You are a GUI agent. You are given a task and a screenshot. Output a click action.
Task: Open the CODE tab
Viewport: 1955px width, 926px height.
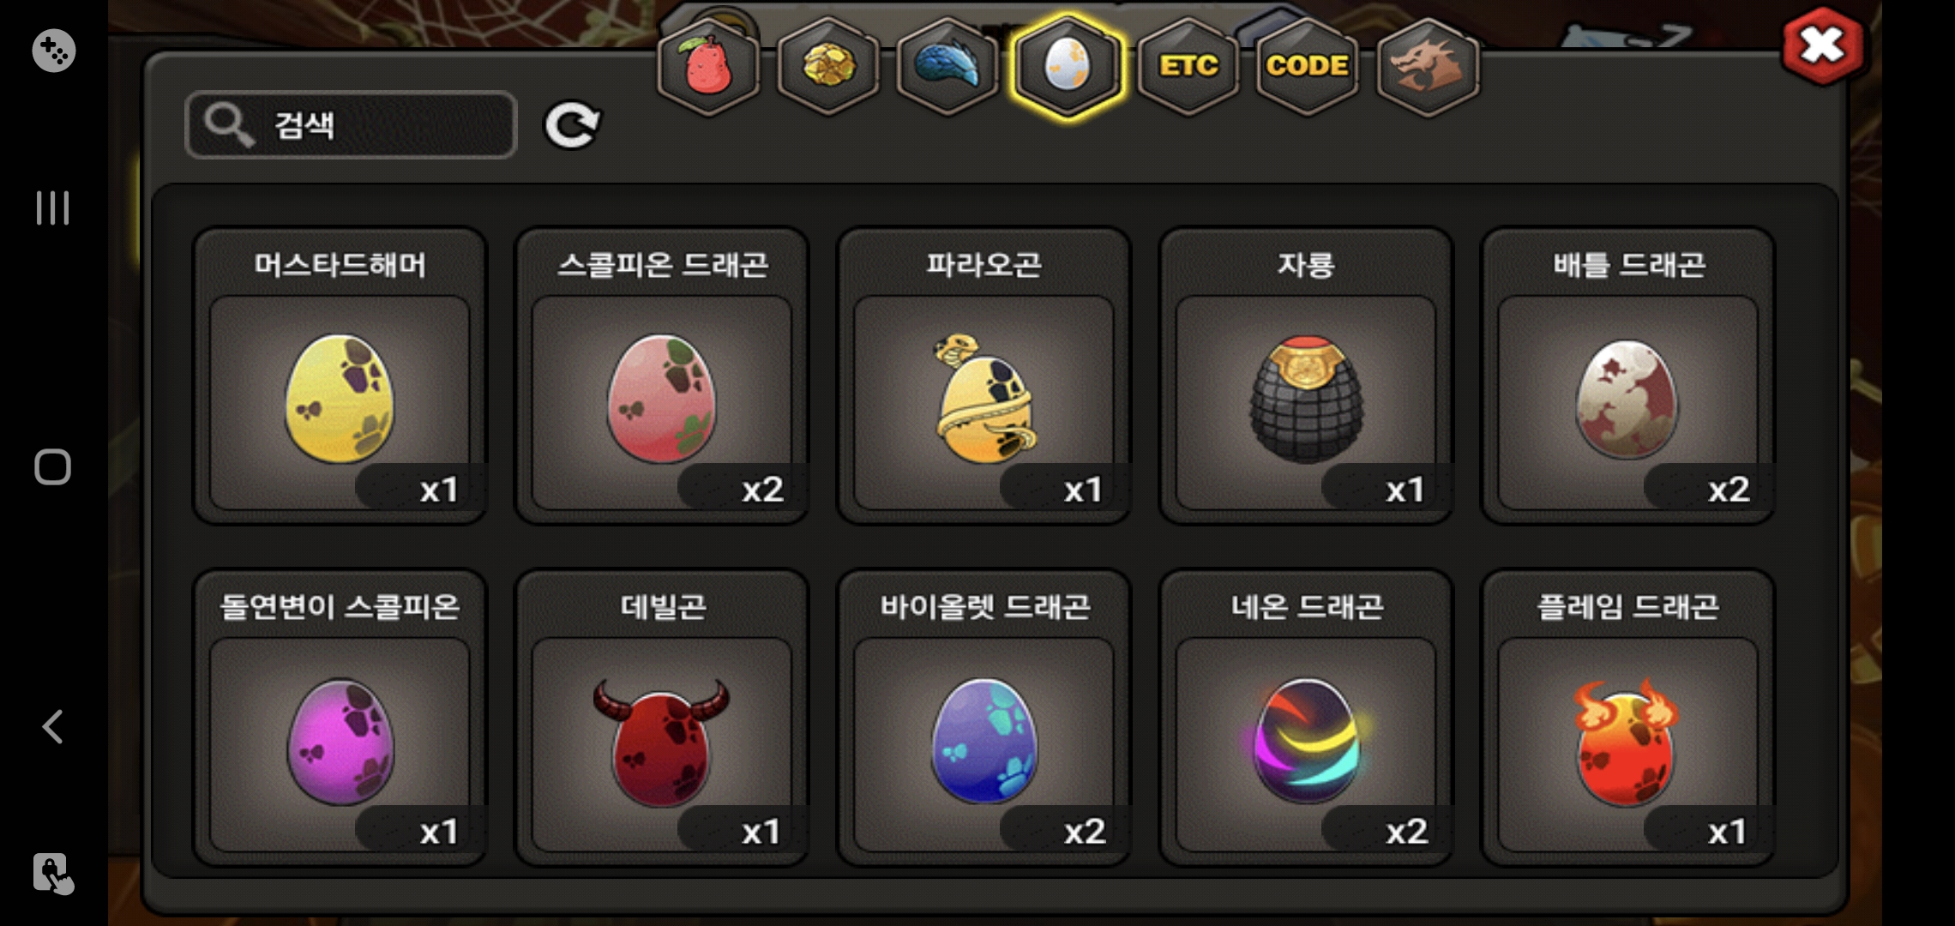1308,66
